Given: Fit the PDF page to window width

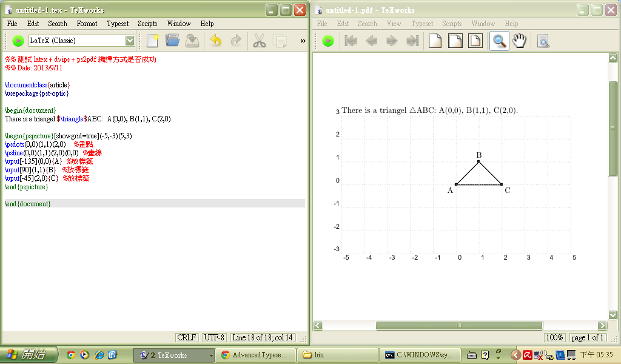Looking at the screenshot, I should (455, 41).
